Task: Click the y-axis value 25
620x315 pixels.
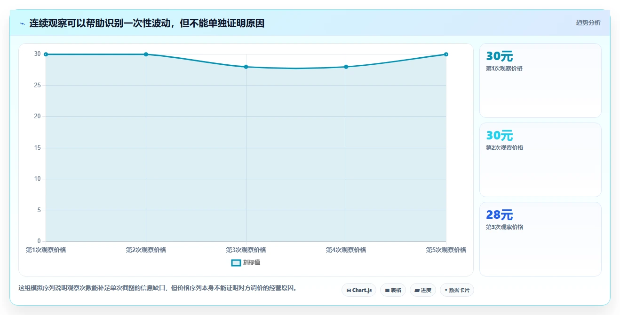Action: pyautogui.click(x=37, y=85)
